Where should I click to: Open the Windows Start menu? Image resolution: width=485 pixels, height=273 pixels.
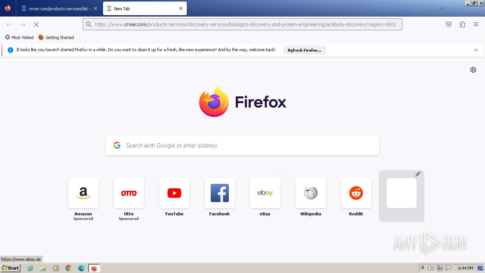point(11,268)
